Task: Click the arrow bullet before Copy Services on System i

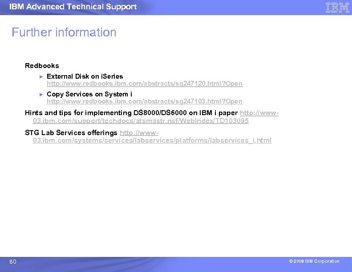Action: [41, 95]
